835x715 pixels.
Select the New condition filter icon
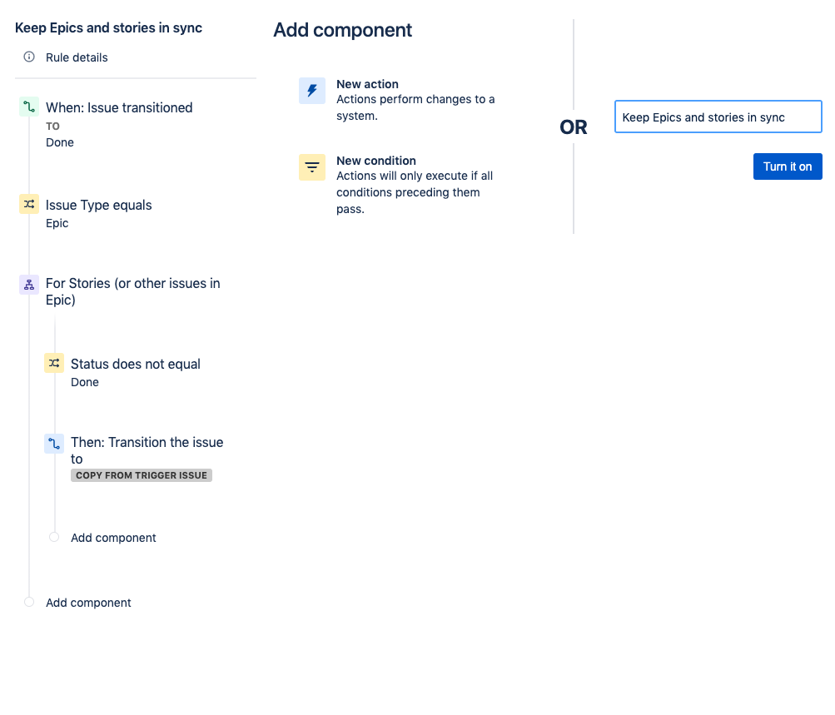tap(311, 166)
